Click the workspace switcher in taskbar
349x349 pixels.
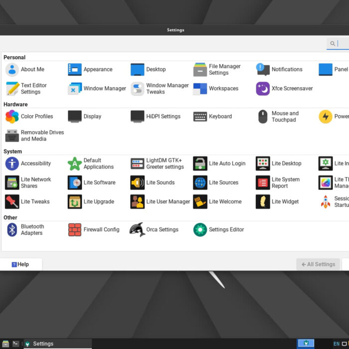(306, 344)
